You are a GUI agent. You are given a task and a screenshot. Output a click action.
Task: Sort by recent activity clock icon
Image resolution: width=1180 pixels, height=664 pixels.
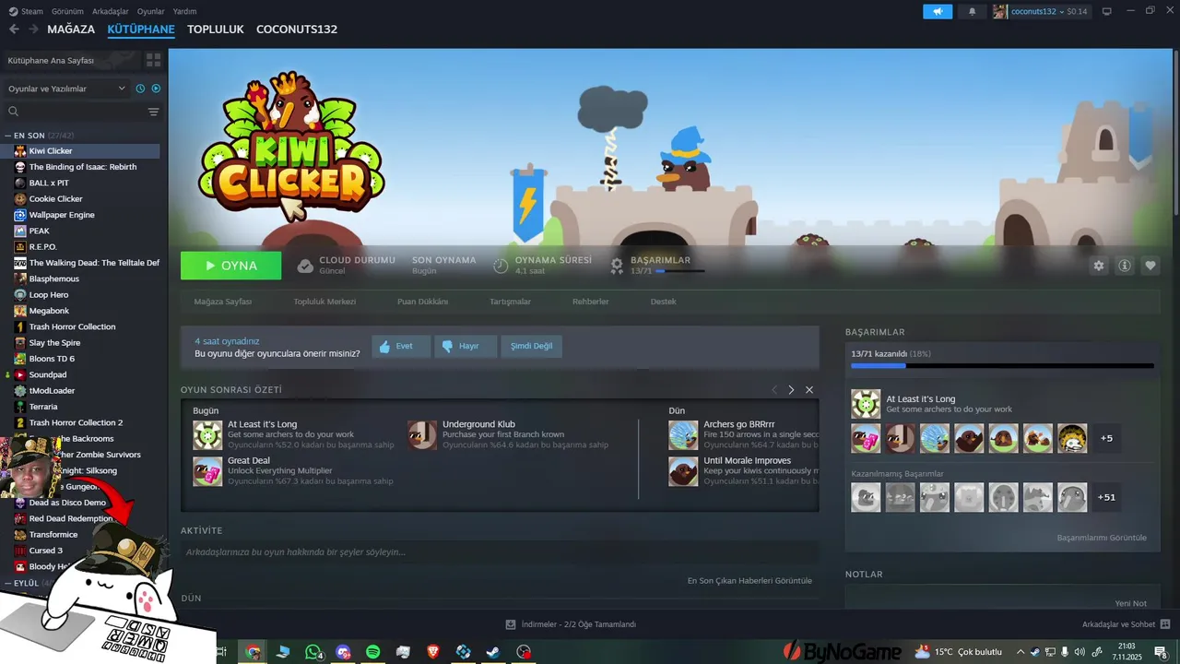(x=140, y=89)
